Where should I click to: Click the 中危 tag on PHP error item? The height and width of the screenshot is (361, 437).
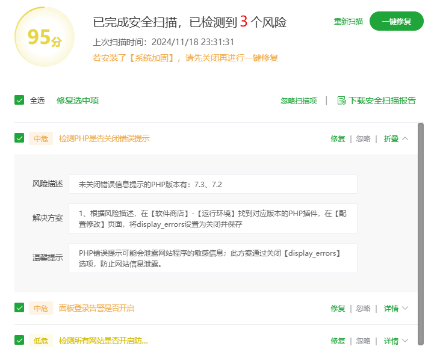coord(41,138)
